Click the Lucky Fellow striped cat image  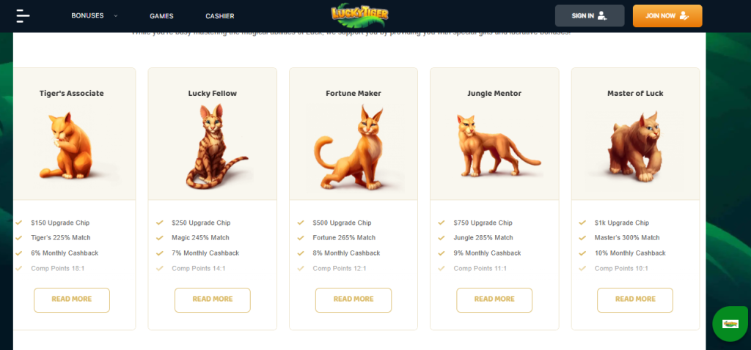point(215,146)
